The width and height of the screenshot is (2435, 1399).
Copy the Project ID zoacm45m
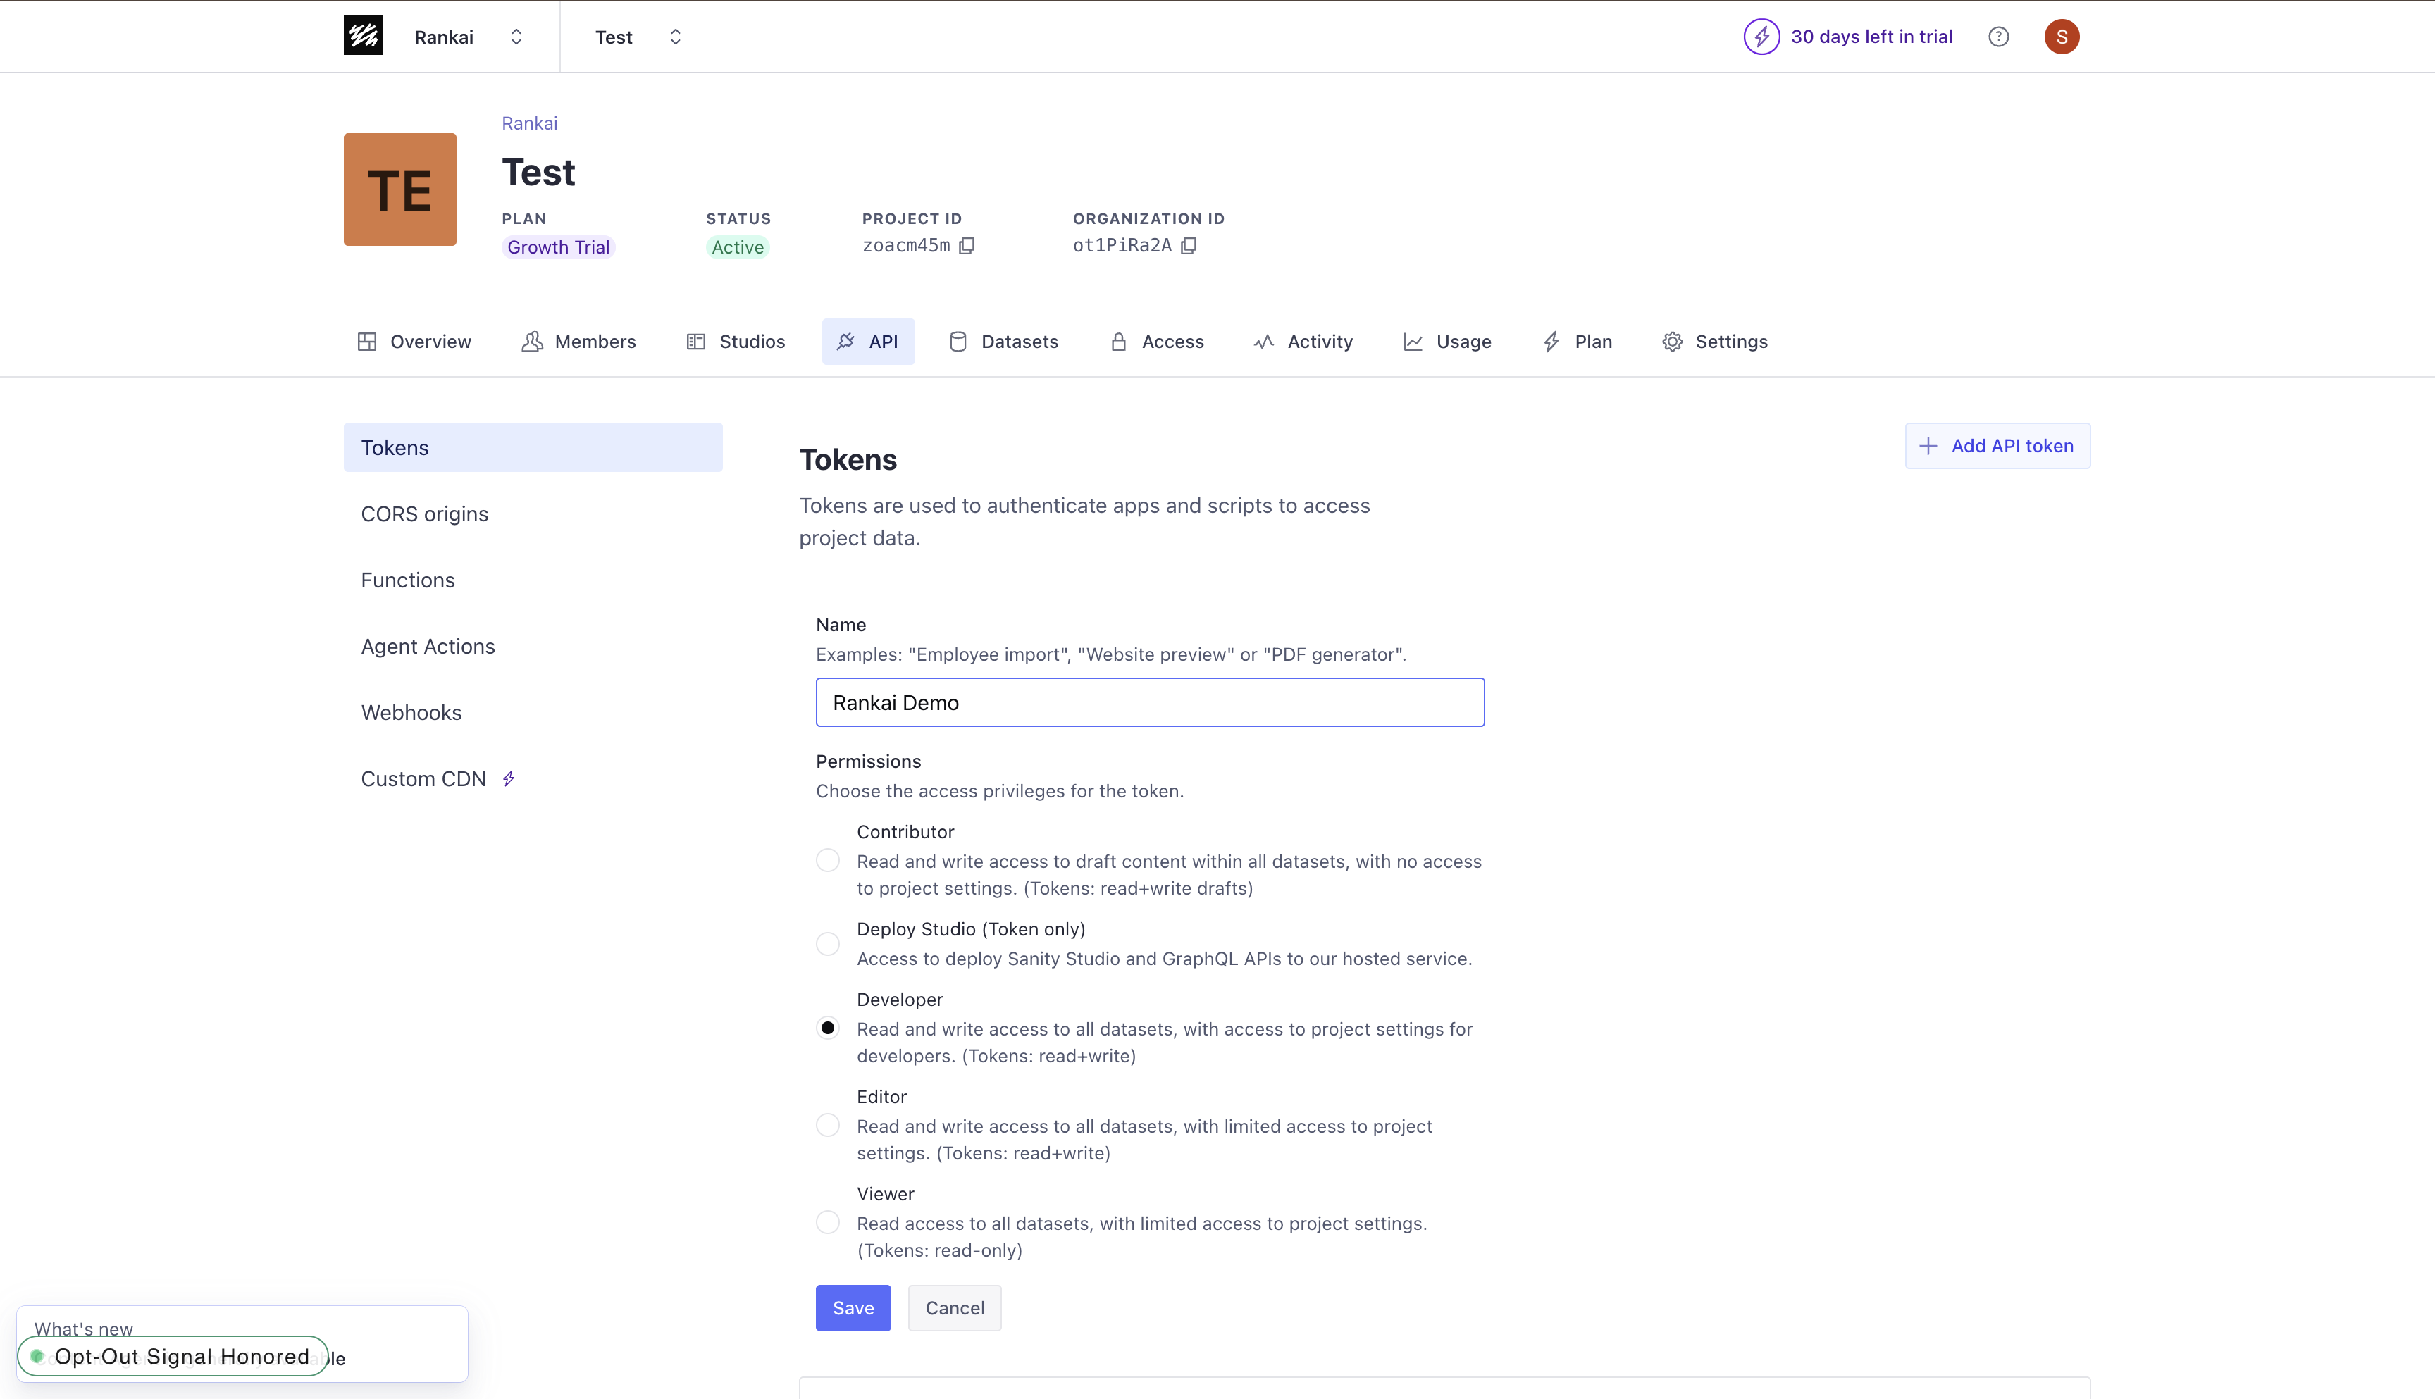[967, 246]
